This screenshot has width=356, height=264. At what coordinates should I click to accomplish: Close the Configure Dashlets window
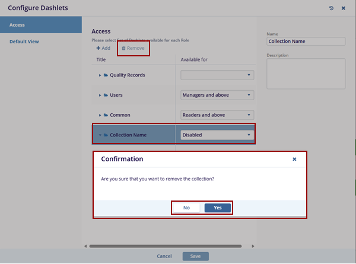point(344,8)
